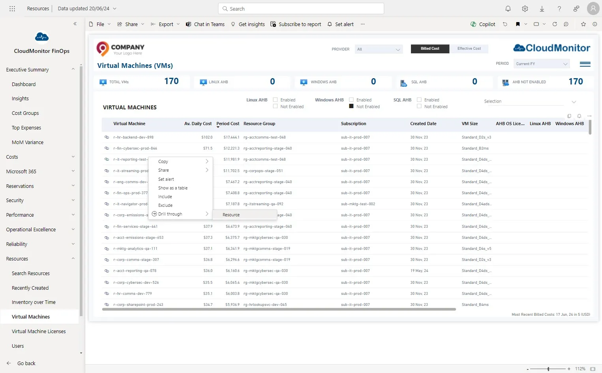Click the alert bell icon above table

coord(579,116)
